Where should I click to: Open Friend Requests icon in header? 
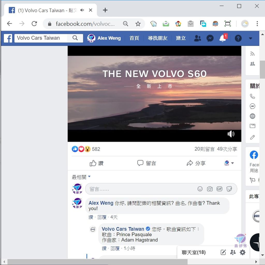click(197, 38)
